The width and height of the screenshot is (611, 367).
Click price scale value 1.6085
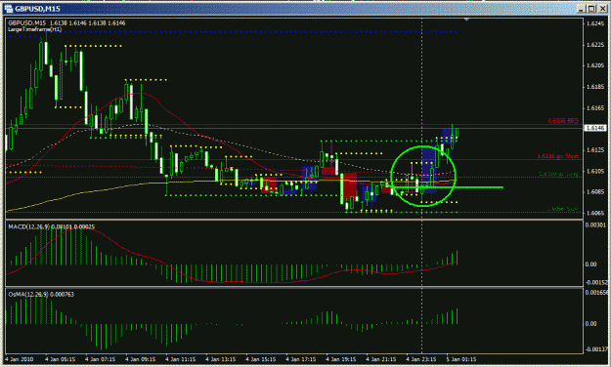click(595, 192)
